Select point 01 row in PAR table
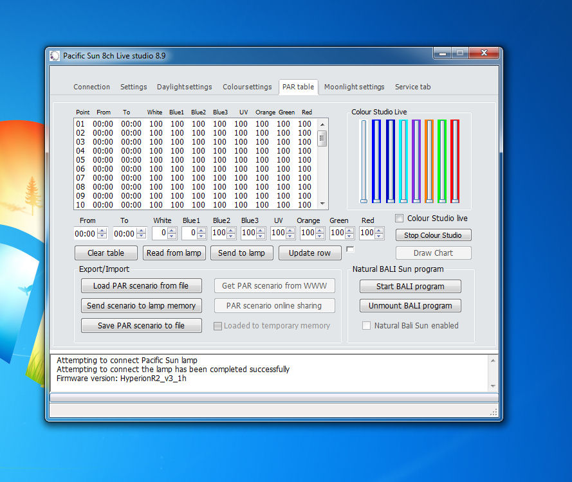Viewport: 572px width, 482px height. [x=194, y=124]
